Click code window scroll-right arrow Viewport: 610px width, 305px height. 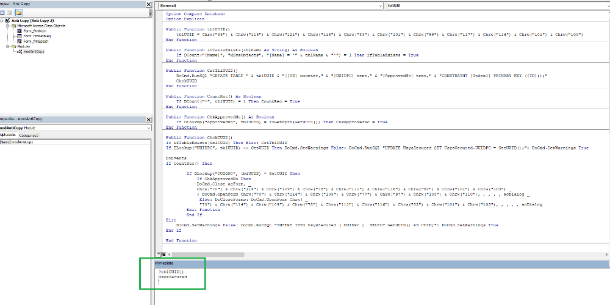pyautogui.click(x=606, y=254)
